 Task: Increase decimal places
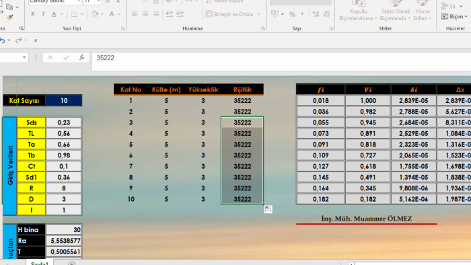(x=316, y=14)
